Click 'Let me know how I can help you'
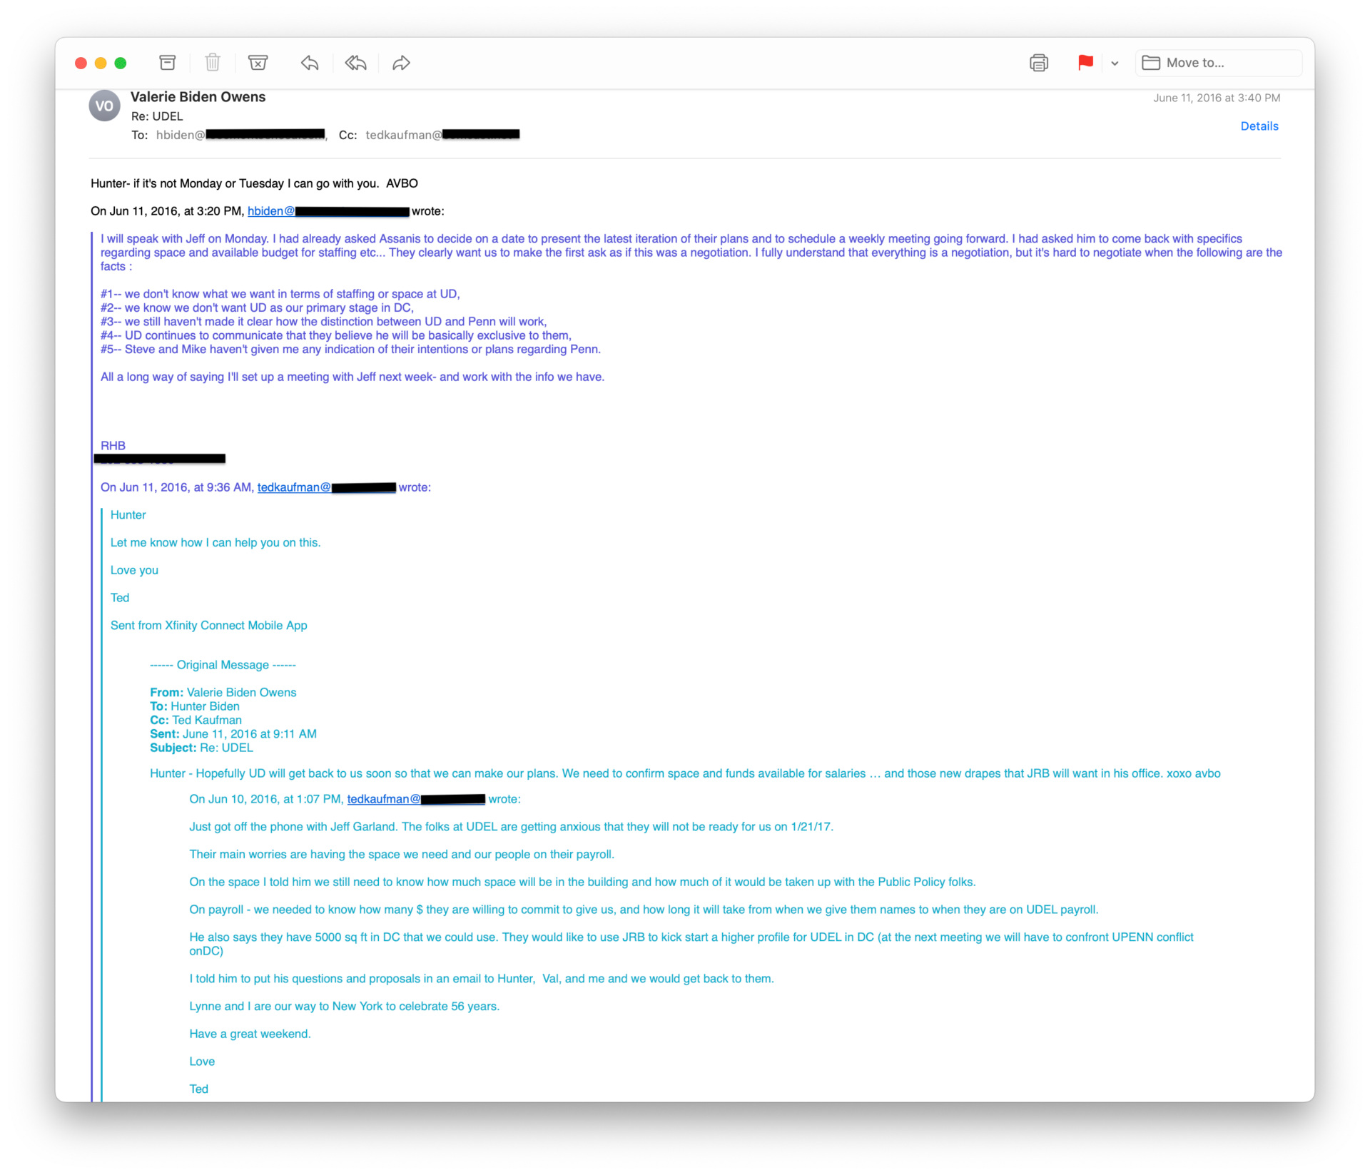Image resolution: width=1370 pixels, height=1175 pixels. (x=215, y=543)
